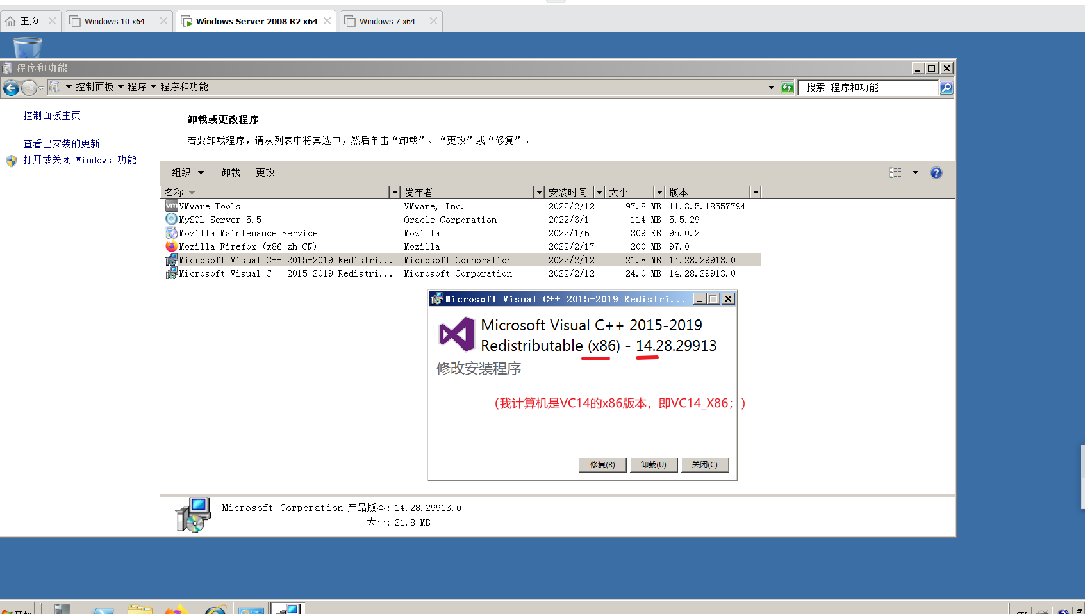Screen dimensions: 1085x614
Task: Click the 修复(R) button in the dialog
Action: pyautogui.click(x=602, y=464)
